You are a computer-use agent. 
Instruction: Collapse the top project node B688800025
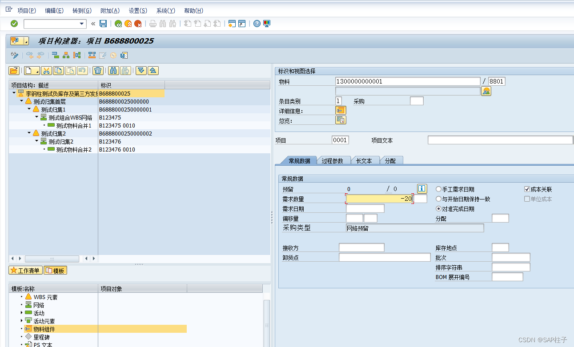click(14, 93)
